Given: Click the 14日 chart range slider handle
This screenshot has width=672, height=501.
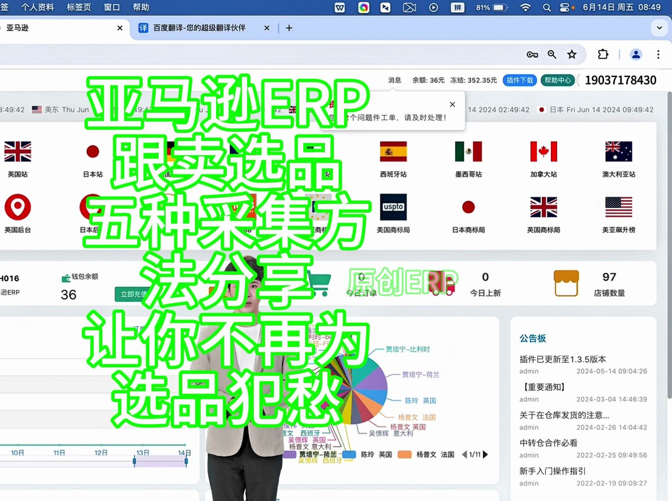Looking at the screenshot, I should (x=186, y=461).
